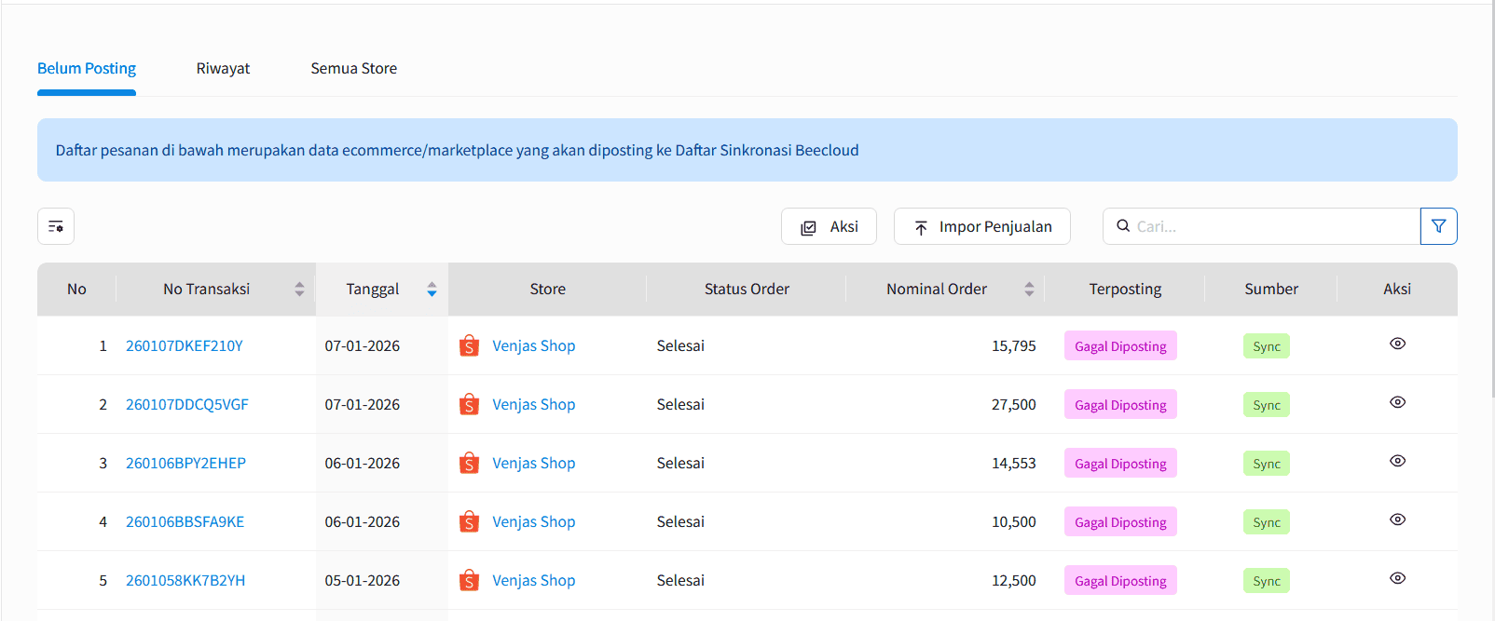Image resolution: width=1495 pixels, height=621 pixels.
Task: Click the Aksi button
Action: point(829,226)
